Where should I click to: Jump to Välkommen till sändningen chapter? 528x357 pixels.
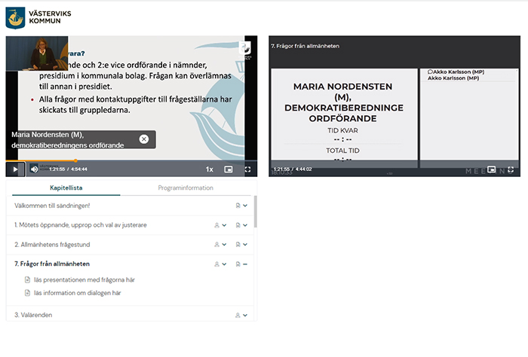point(51,205)
